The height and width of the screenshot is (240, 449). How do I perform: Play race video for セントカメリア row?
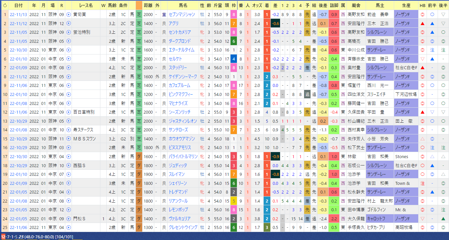(69, 32)
